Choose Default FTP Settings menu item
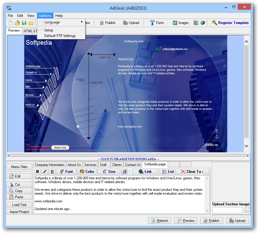The image size is (259, 234). [61, 36]
